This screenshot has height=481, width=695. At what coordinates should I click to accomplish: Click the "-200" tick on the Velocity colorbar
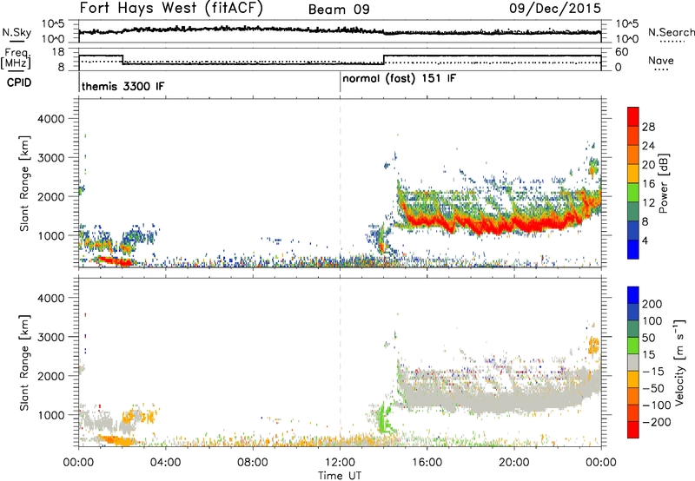coord(656,422)
